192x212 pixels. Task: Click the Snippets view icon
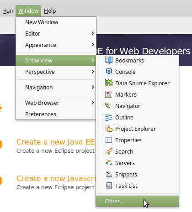[x=109, y=174]
